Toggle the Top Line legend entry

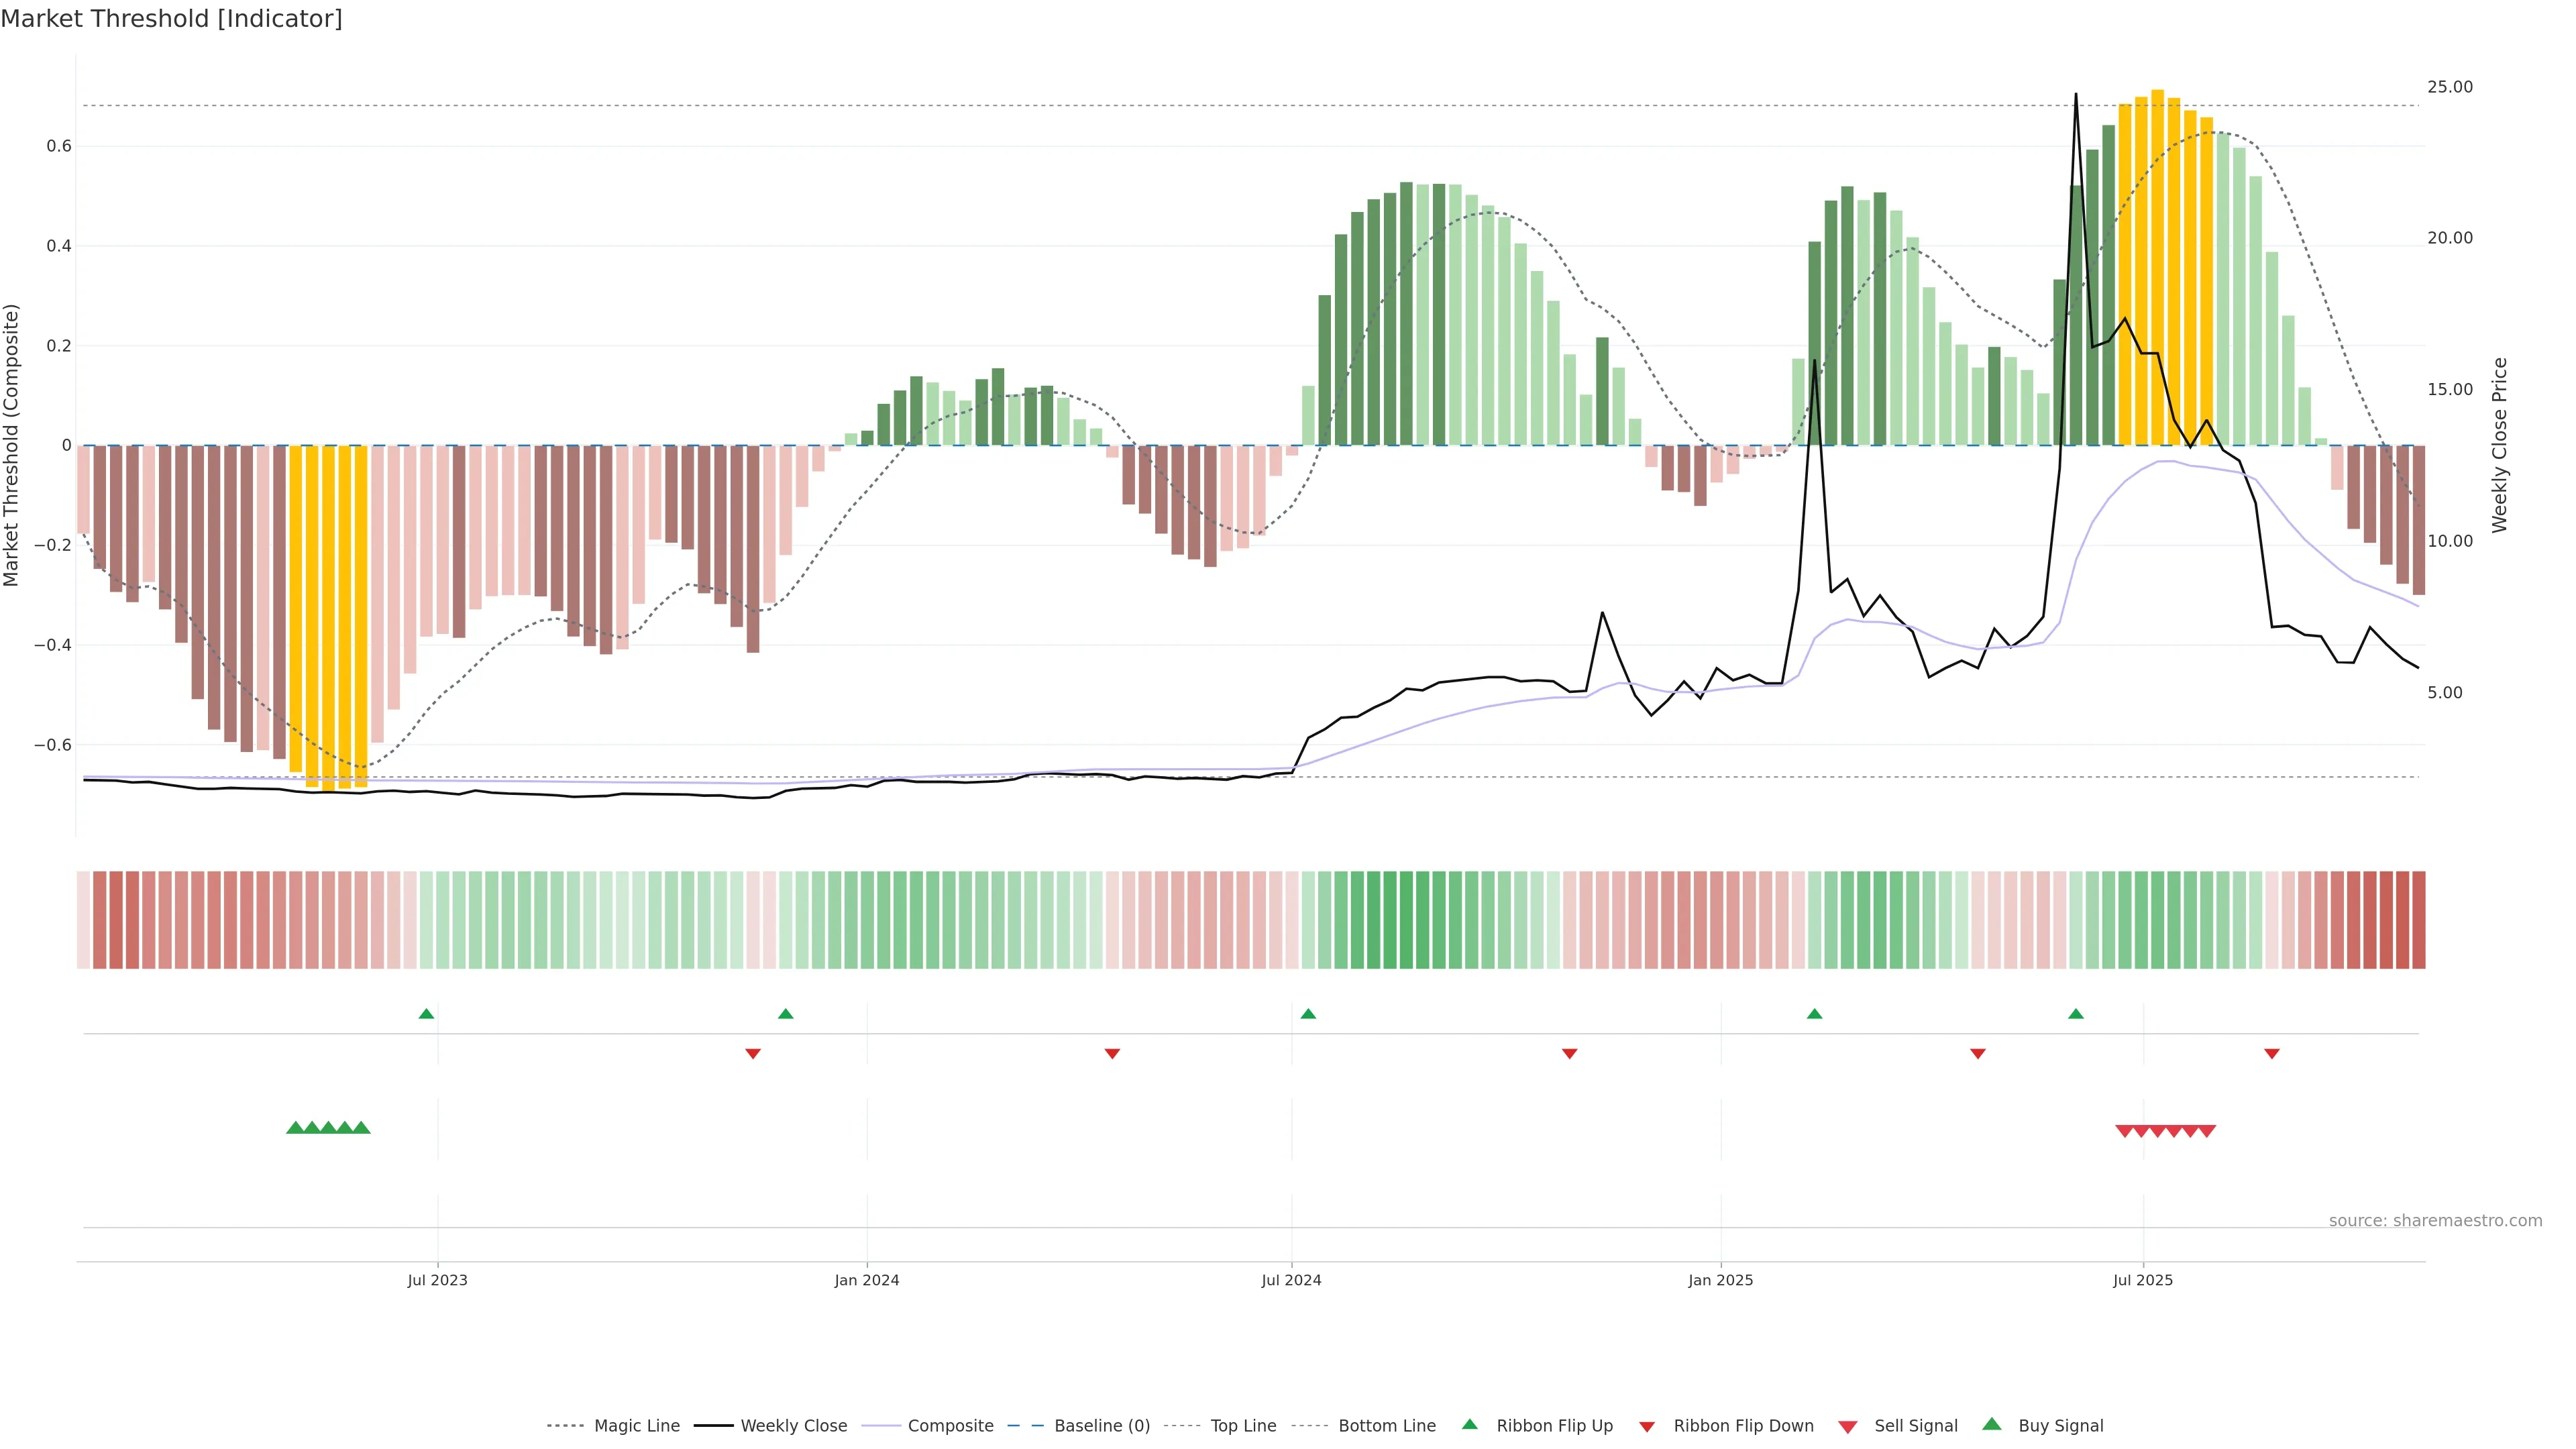point(1243,1426)
